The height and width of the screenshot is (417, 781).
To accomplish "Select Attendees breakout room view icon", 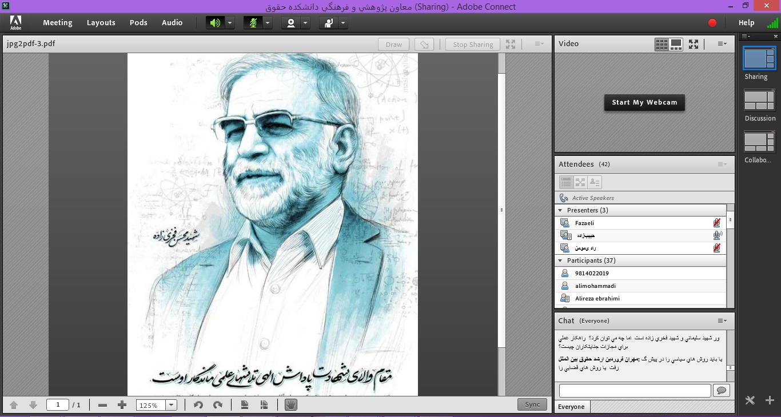I will [580, 182].
